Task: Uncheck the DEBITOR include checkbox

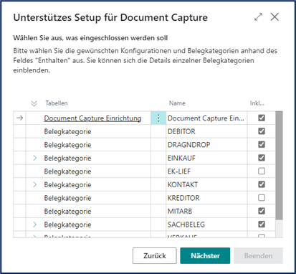Action: (262, 131)
